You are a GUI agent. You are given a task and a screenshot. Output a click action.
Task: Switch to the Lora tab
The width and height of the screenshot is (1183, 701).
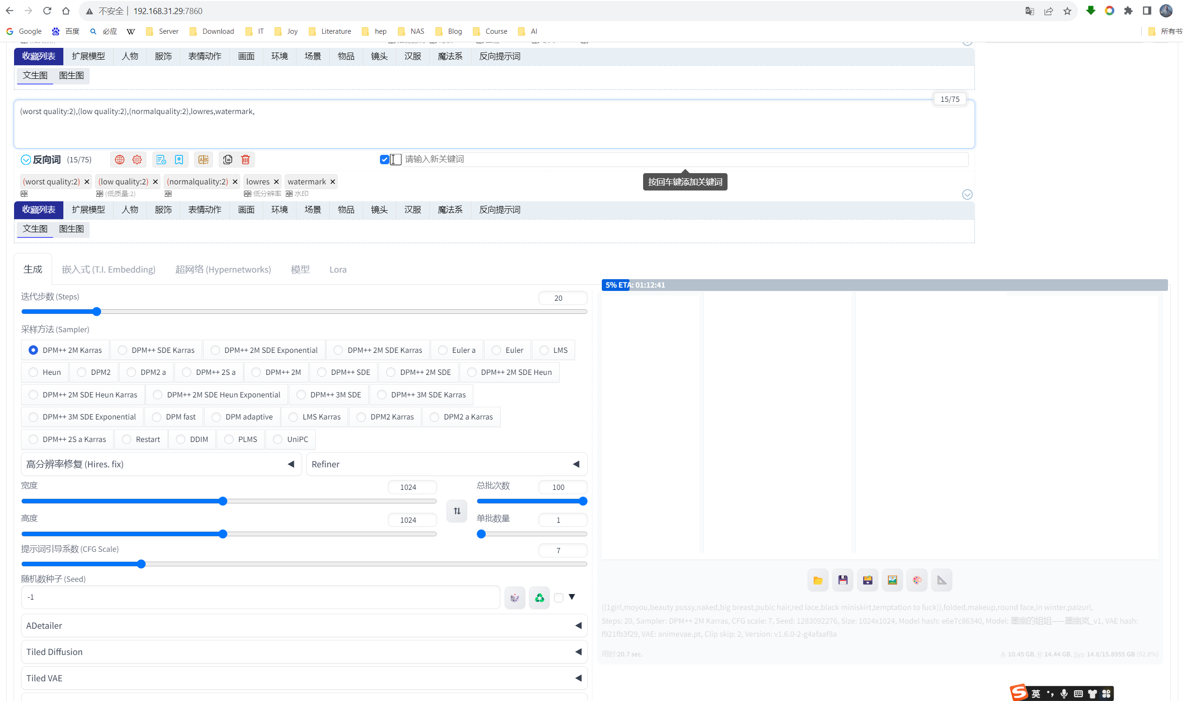pyautogui.click(x=338, y=269)
